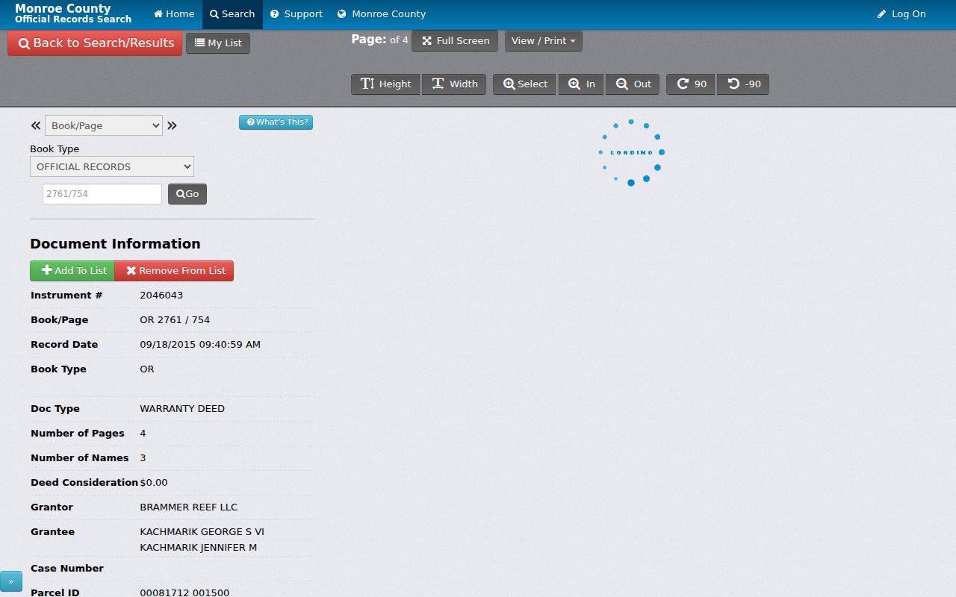Select the $0.00 deed consideration value
Viewport: 956px width, 597px height.
[154, 483]
